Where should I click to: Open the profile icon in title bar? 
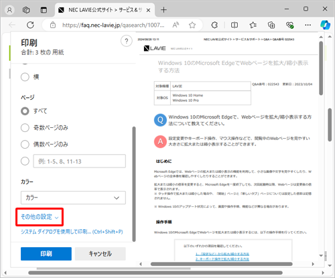click(9, 10)
